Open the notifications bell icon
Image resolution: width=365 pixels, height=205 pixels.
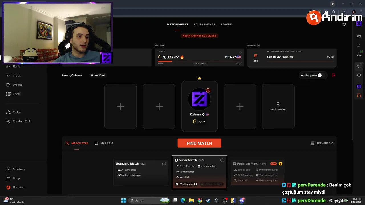point(359,45)
